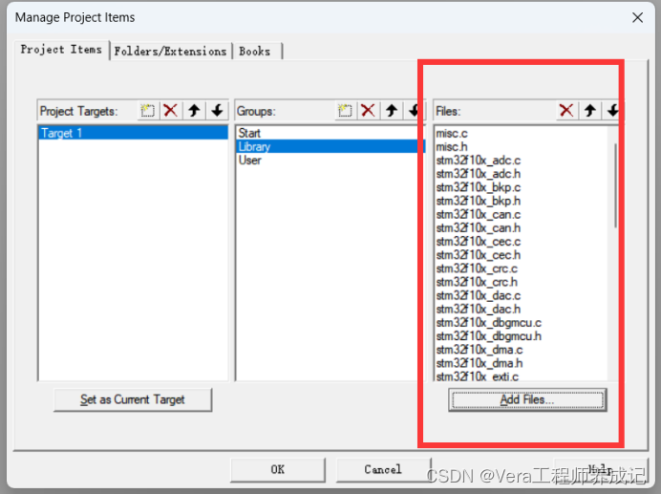
Task: Move the Project Target down
Action: tap(217, 111)
